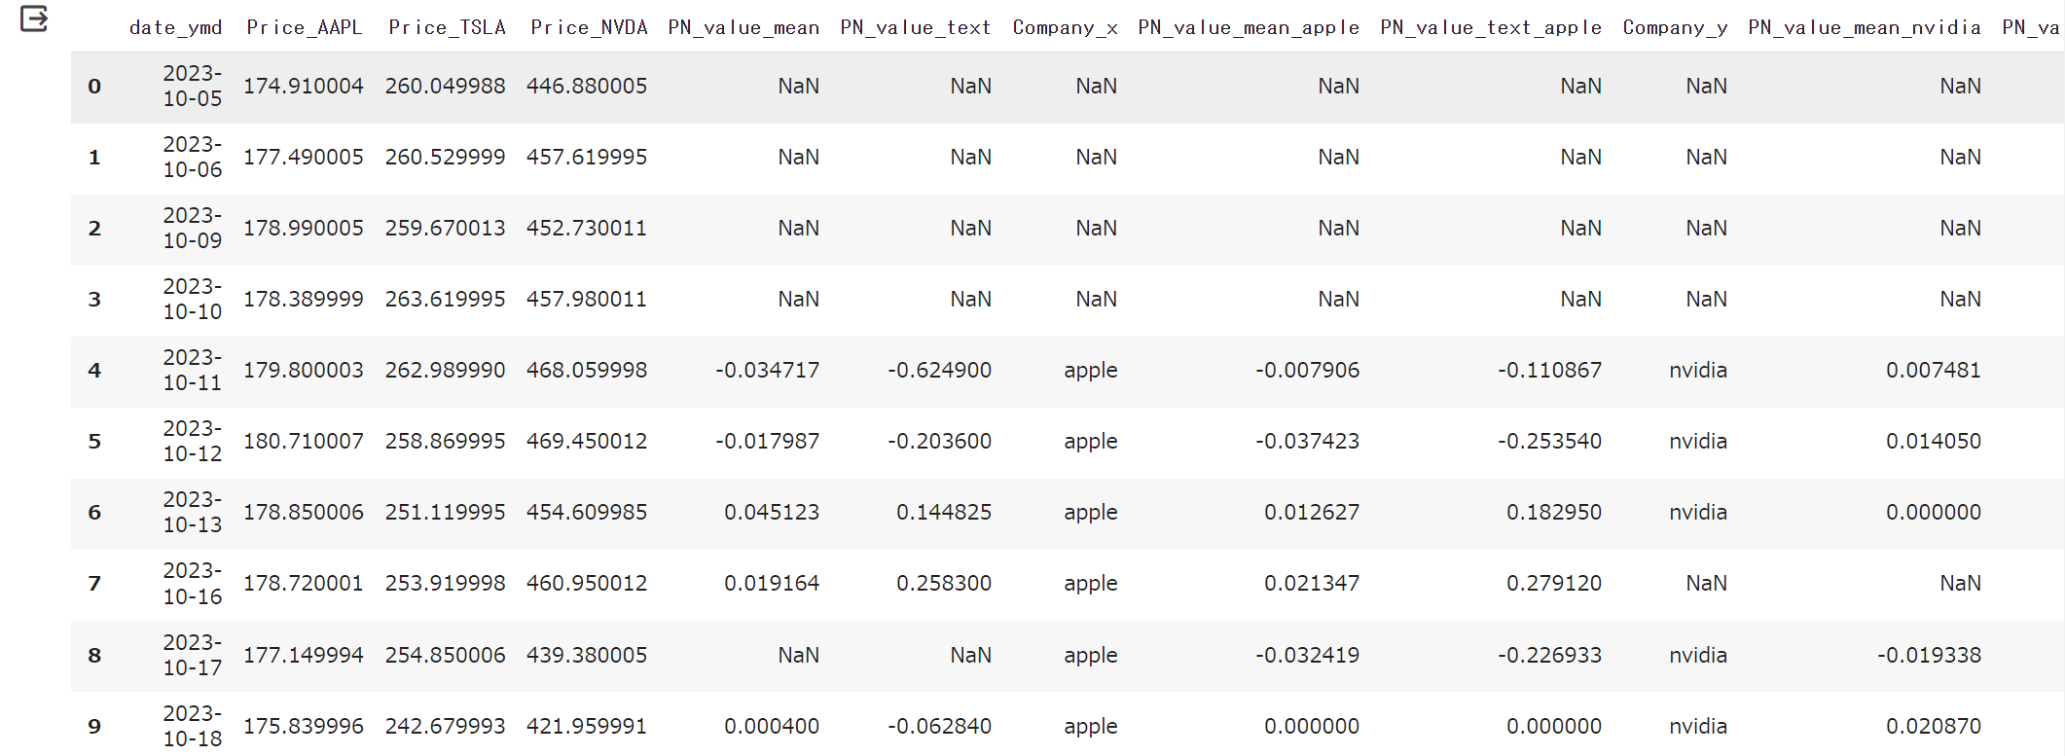
Task: Click the date cell 2023-10-16
Action: point(192,584)
